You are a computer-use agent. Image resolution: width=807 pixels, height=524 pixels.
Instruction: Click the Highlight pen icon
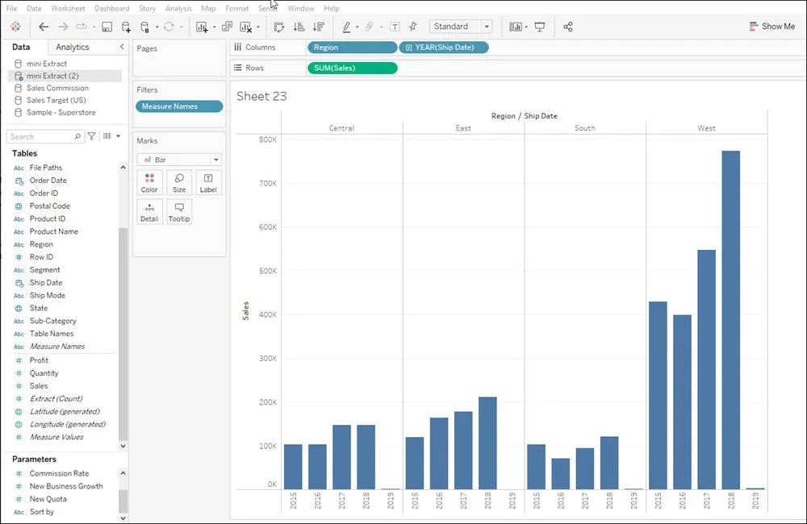click(x=346, y=27)
